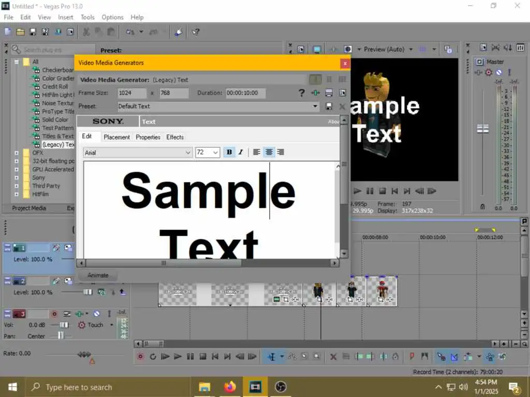The height and width of the screenshot is (397, 530).
Task: Select the Zoom Edit tool
Action: pyautogui.click(x=317, y=357)
